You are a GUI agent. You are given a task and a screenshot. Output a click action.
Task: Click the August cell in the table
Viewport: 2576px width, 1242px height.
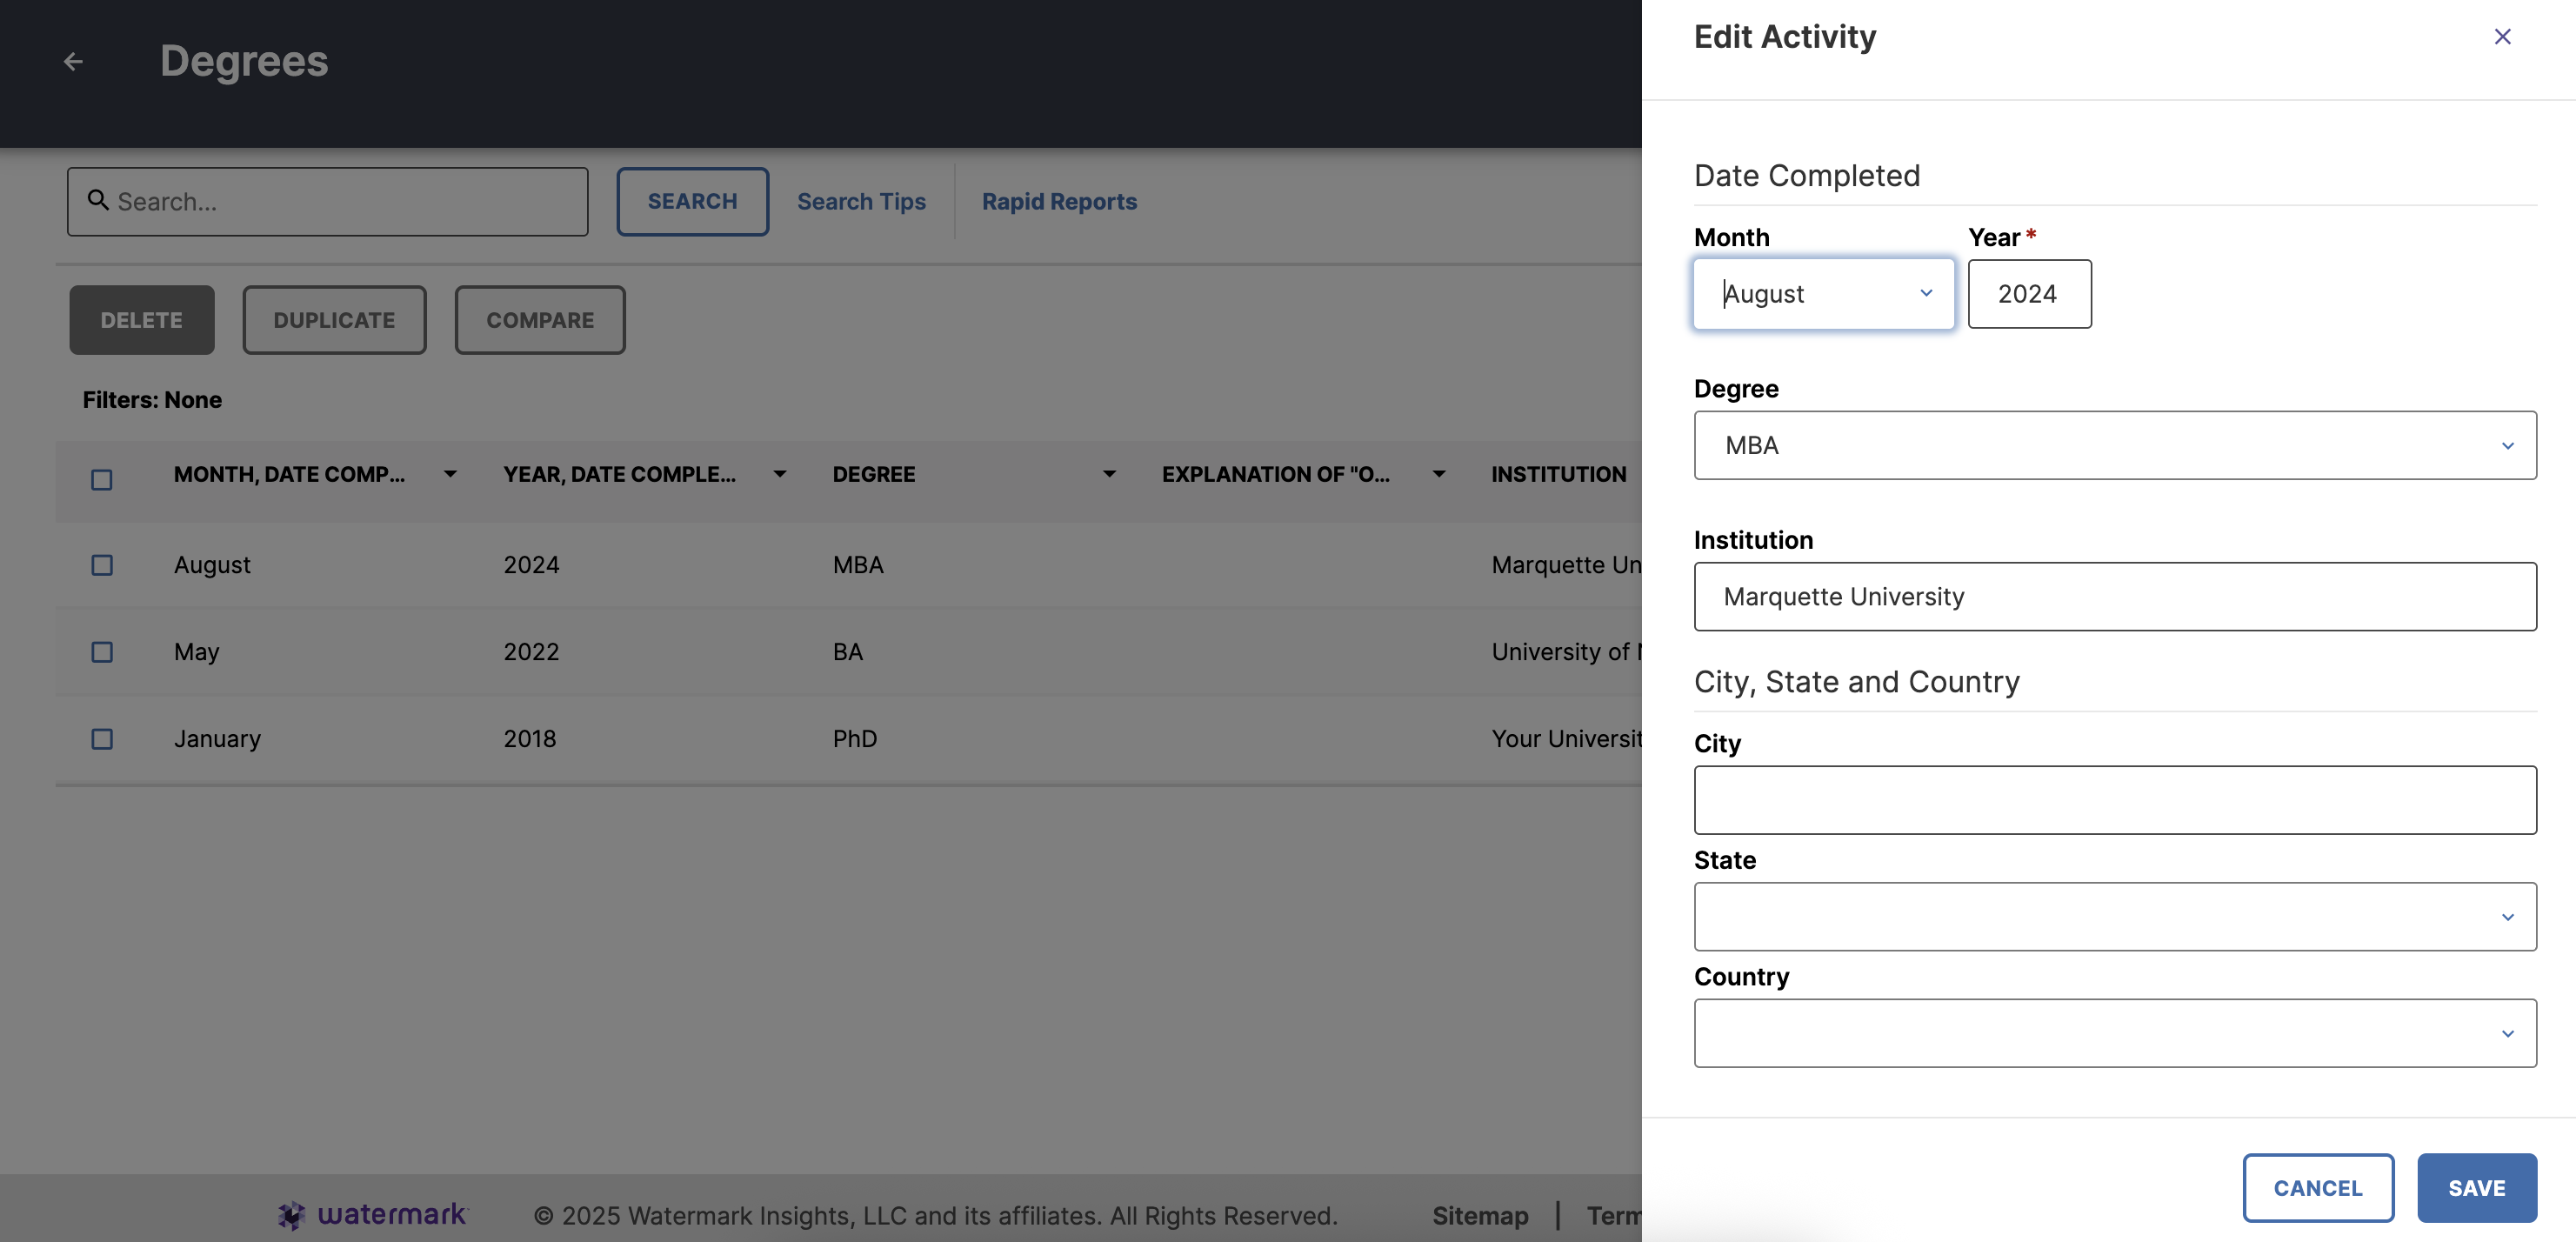click(x=212, y=565)
